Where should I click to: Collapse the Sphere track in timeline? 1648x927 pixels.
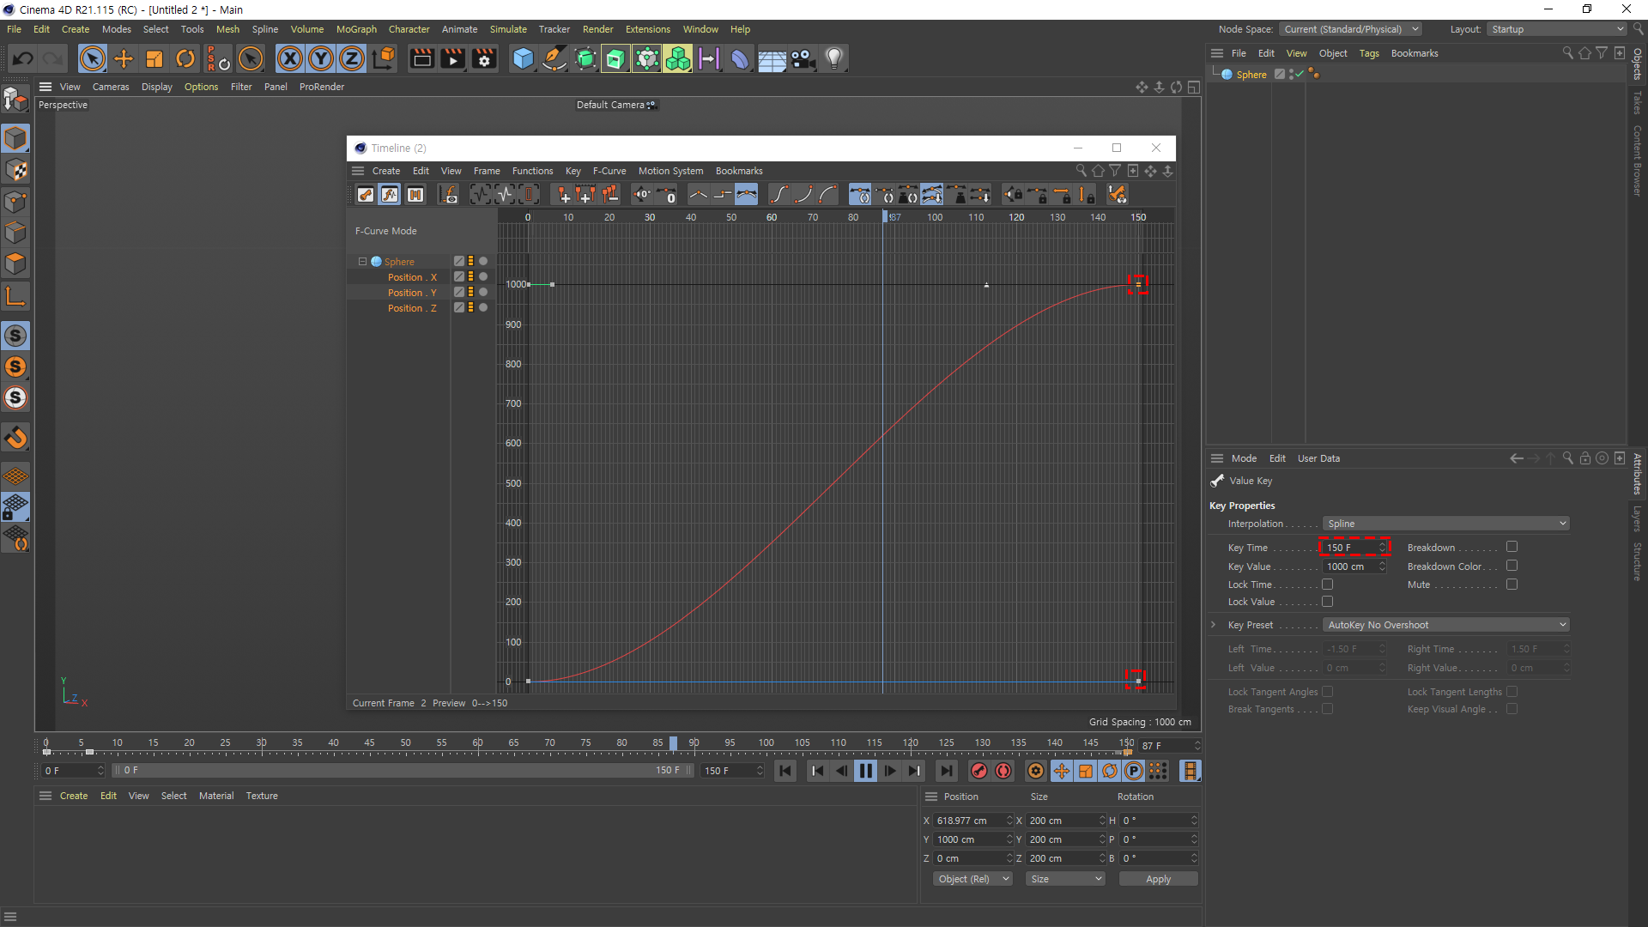pos(362,262)
